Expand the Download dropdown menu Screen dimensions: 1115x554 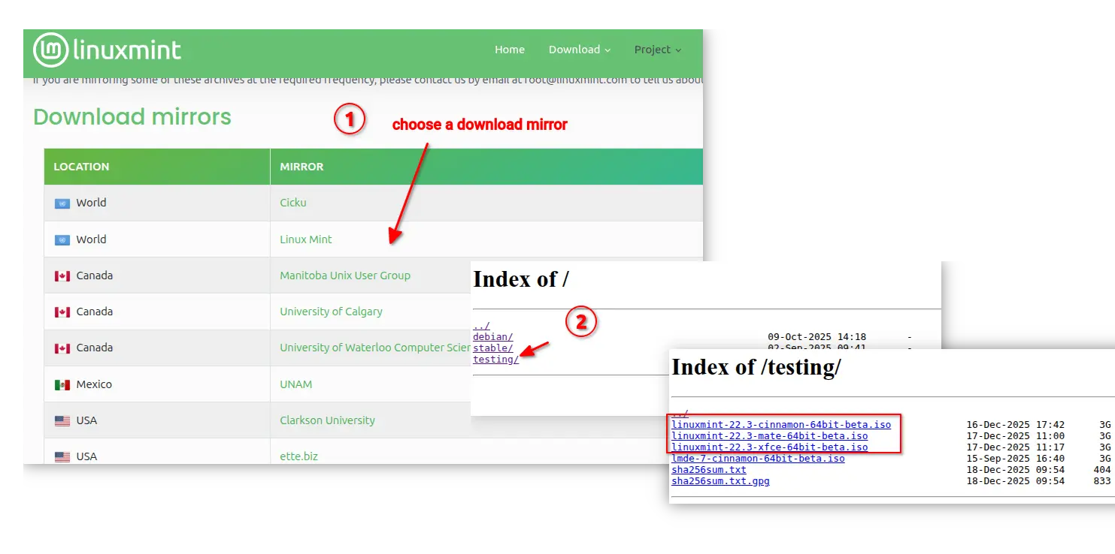(579, 50)
